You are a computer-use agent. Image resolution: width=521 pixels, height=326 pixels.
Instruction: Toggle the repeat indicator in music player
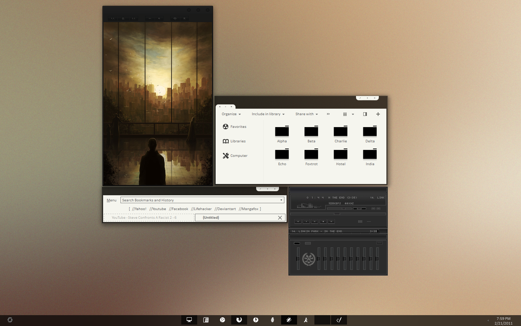click(369, 221)
